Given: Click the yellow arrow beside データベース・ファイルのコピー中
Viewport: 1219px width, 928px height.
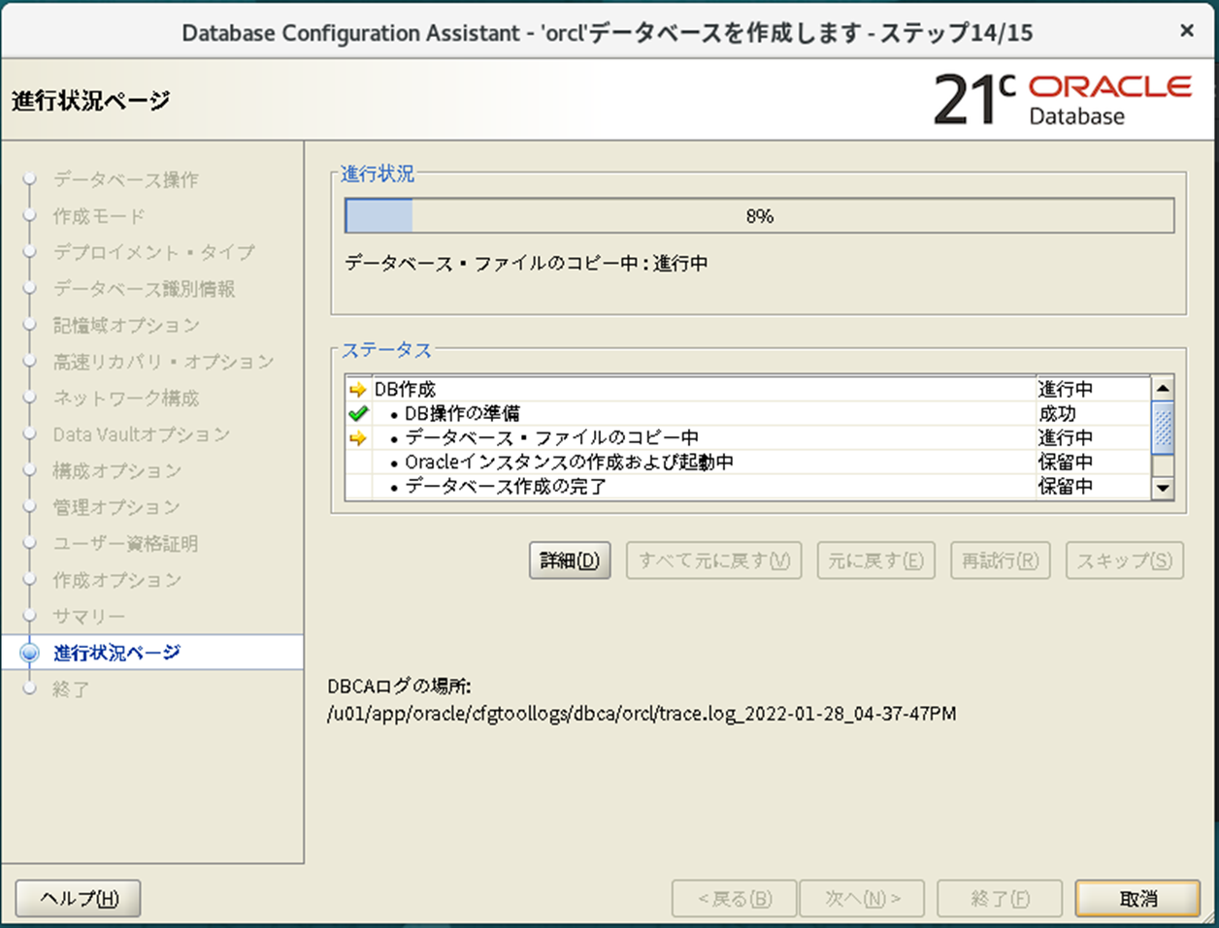Looking at the screenshot, I should click(358, 438).
